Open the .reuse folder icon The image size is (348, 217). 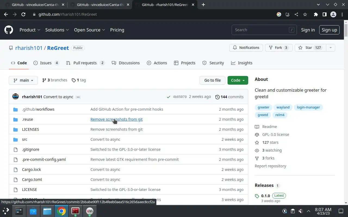click(15, 119)
